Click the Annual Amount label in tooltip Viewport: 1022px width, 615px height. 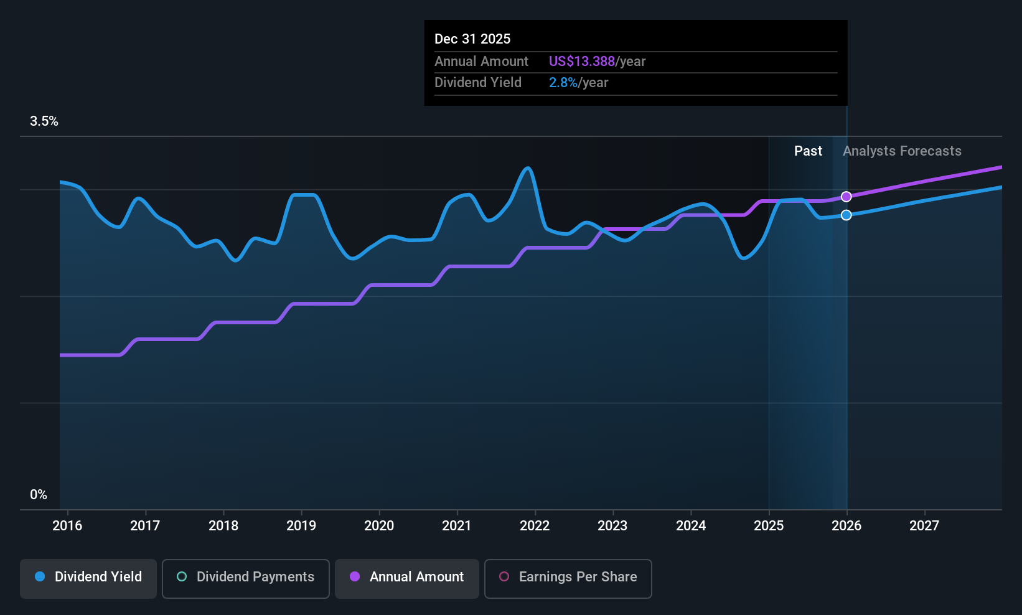481,61
